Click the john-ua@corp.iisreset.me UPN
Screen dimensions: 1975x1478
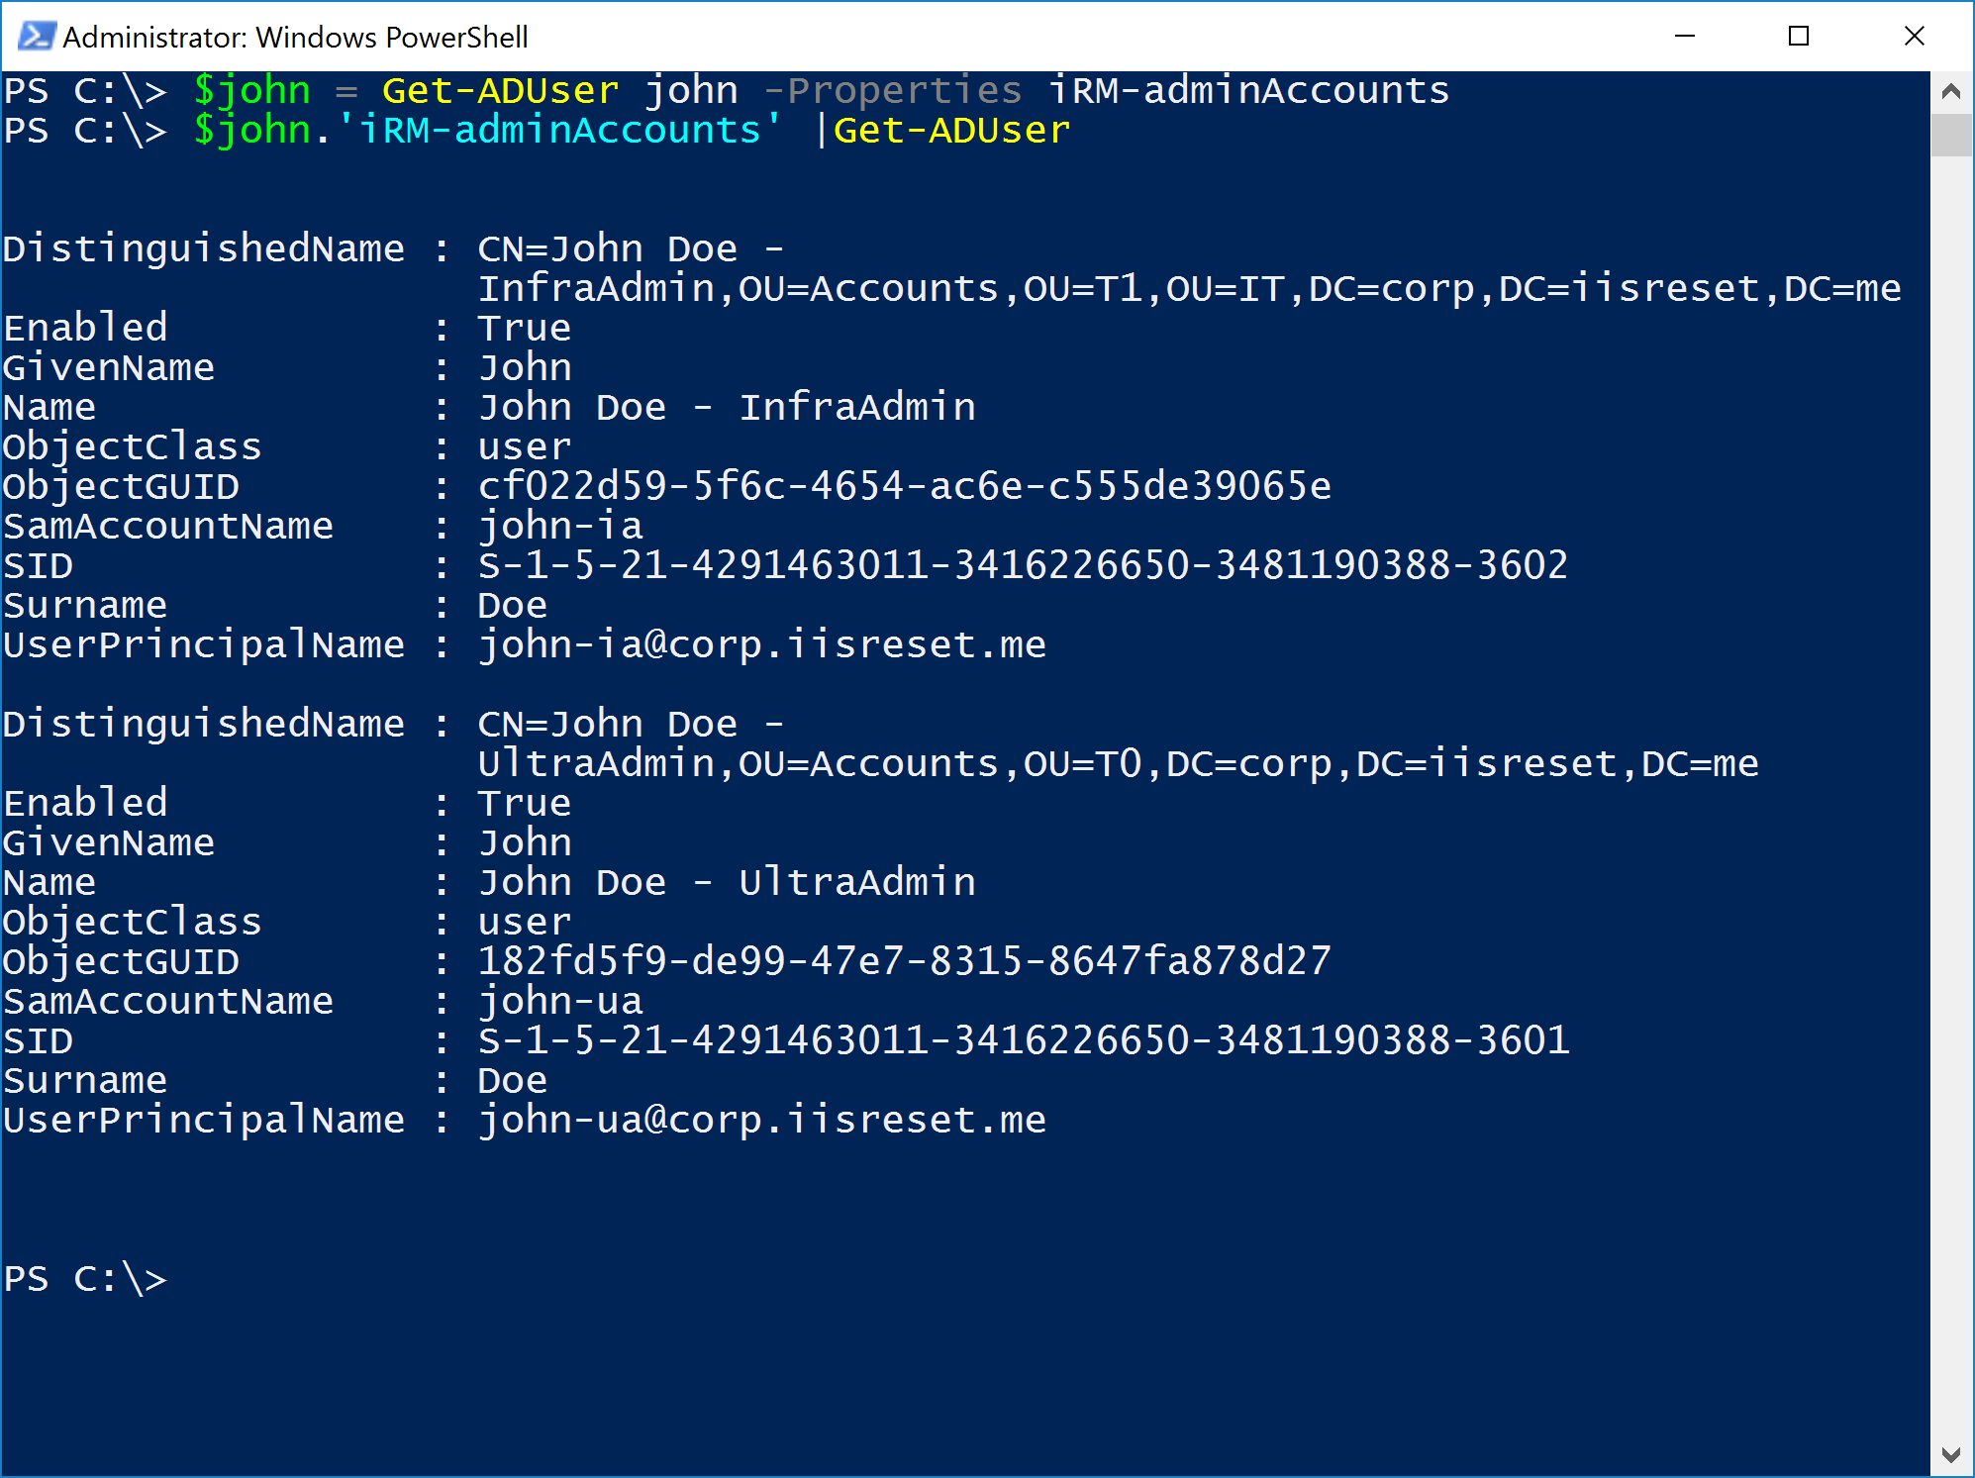(x=761, y=1120)
